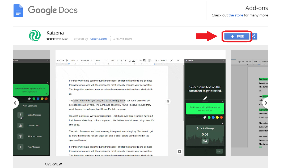The height and width of the screenshot is (168, 284).
Task: Go to next screenshot with right arrow
Action: pyautogui.click(x=265, y=103)
